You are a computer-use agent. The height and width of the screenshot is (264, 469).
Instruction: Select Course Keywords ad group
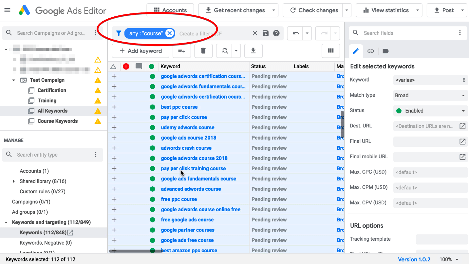58,121
